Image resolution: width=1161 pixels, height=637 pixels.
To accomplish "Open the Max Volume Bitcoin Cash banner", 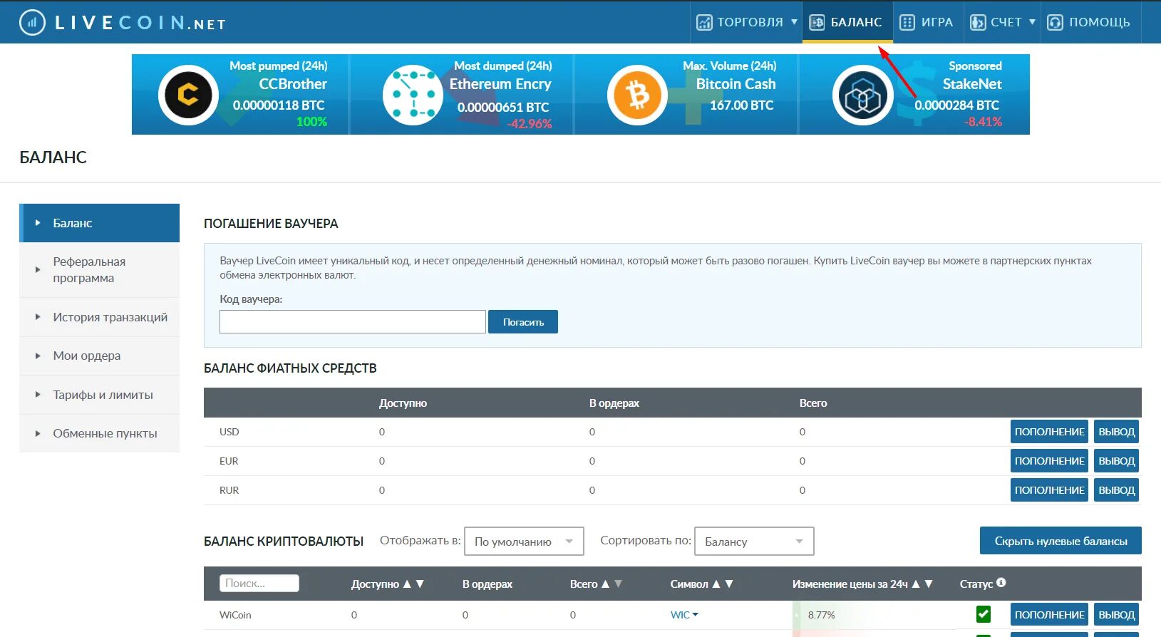I will click(688, 94).
